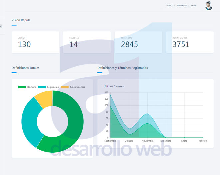Open the REVISTAS 14 stat card
The width and height of the screenshot is (220, 175).
[x=87, y=42]
